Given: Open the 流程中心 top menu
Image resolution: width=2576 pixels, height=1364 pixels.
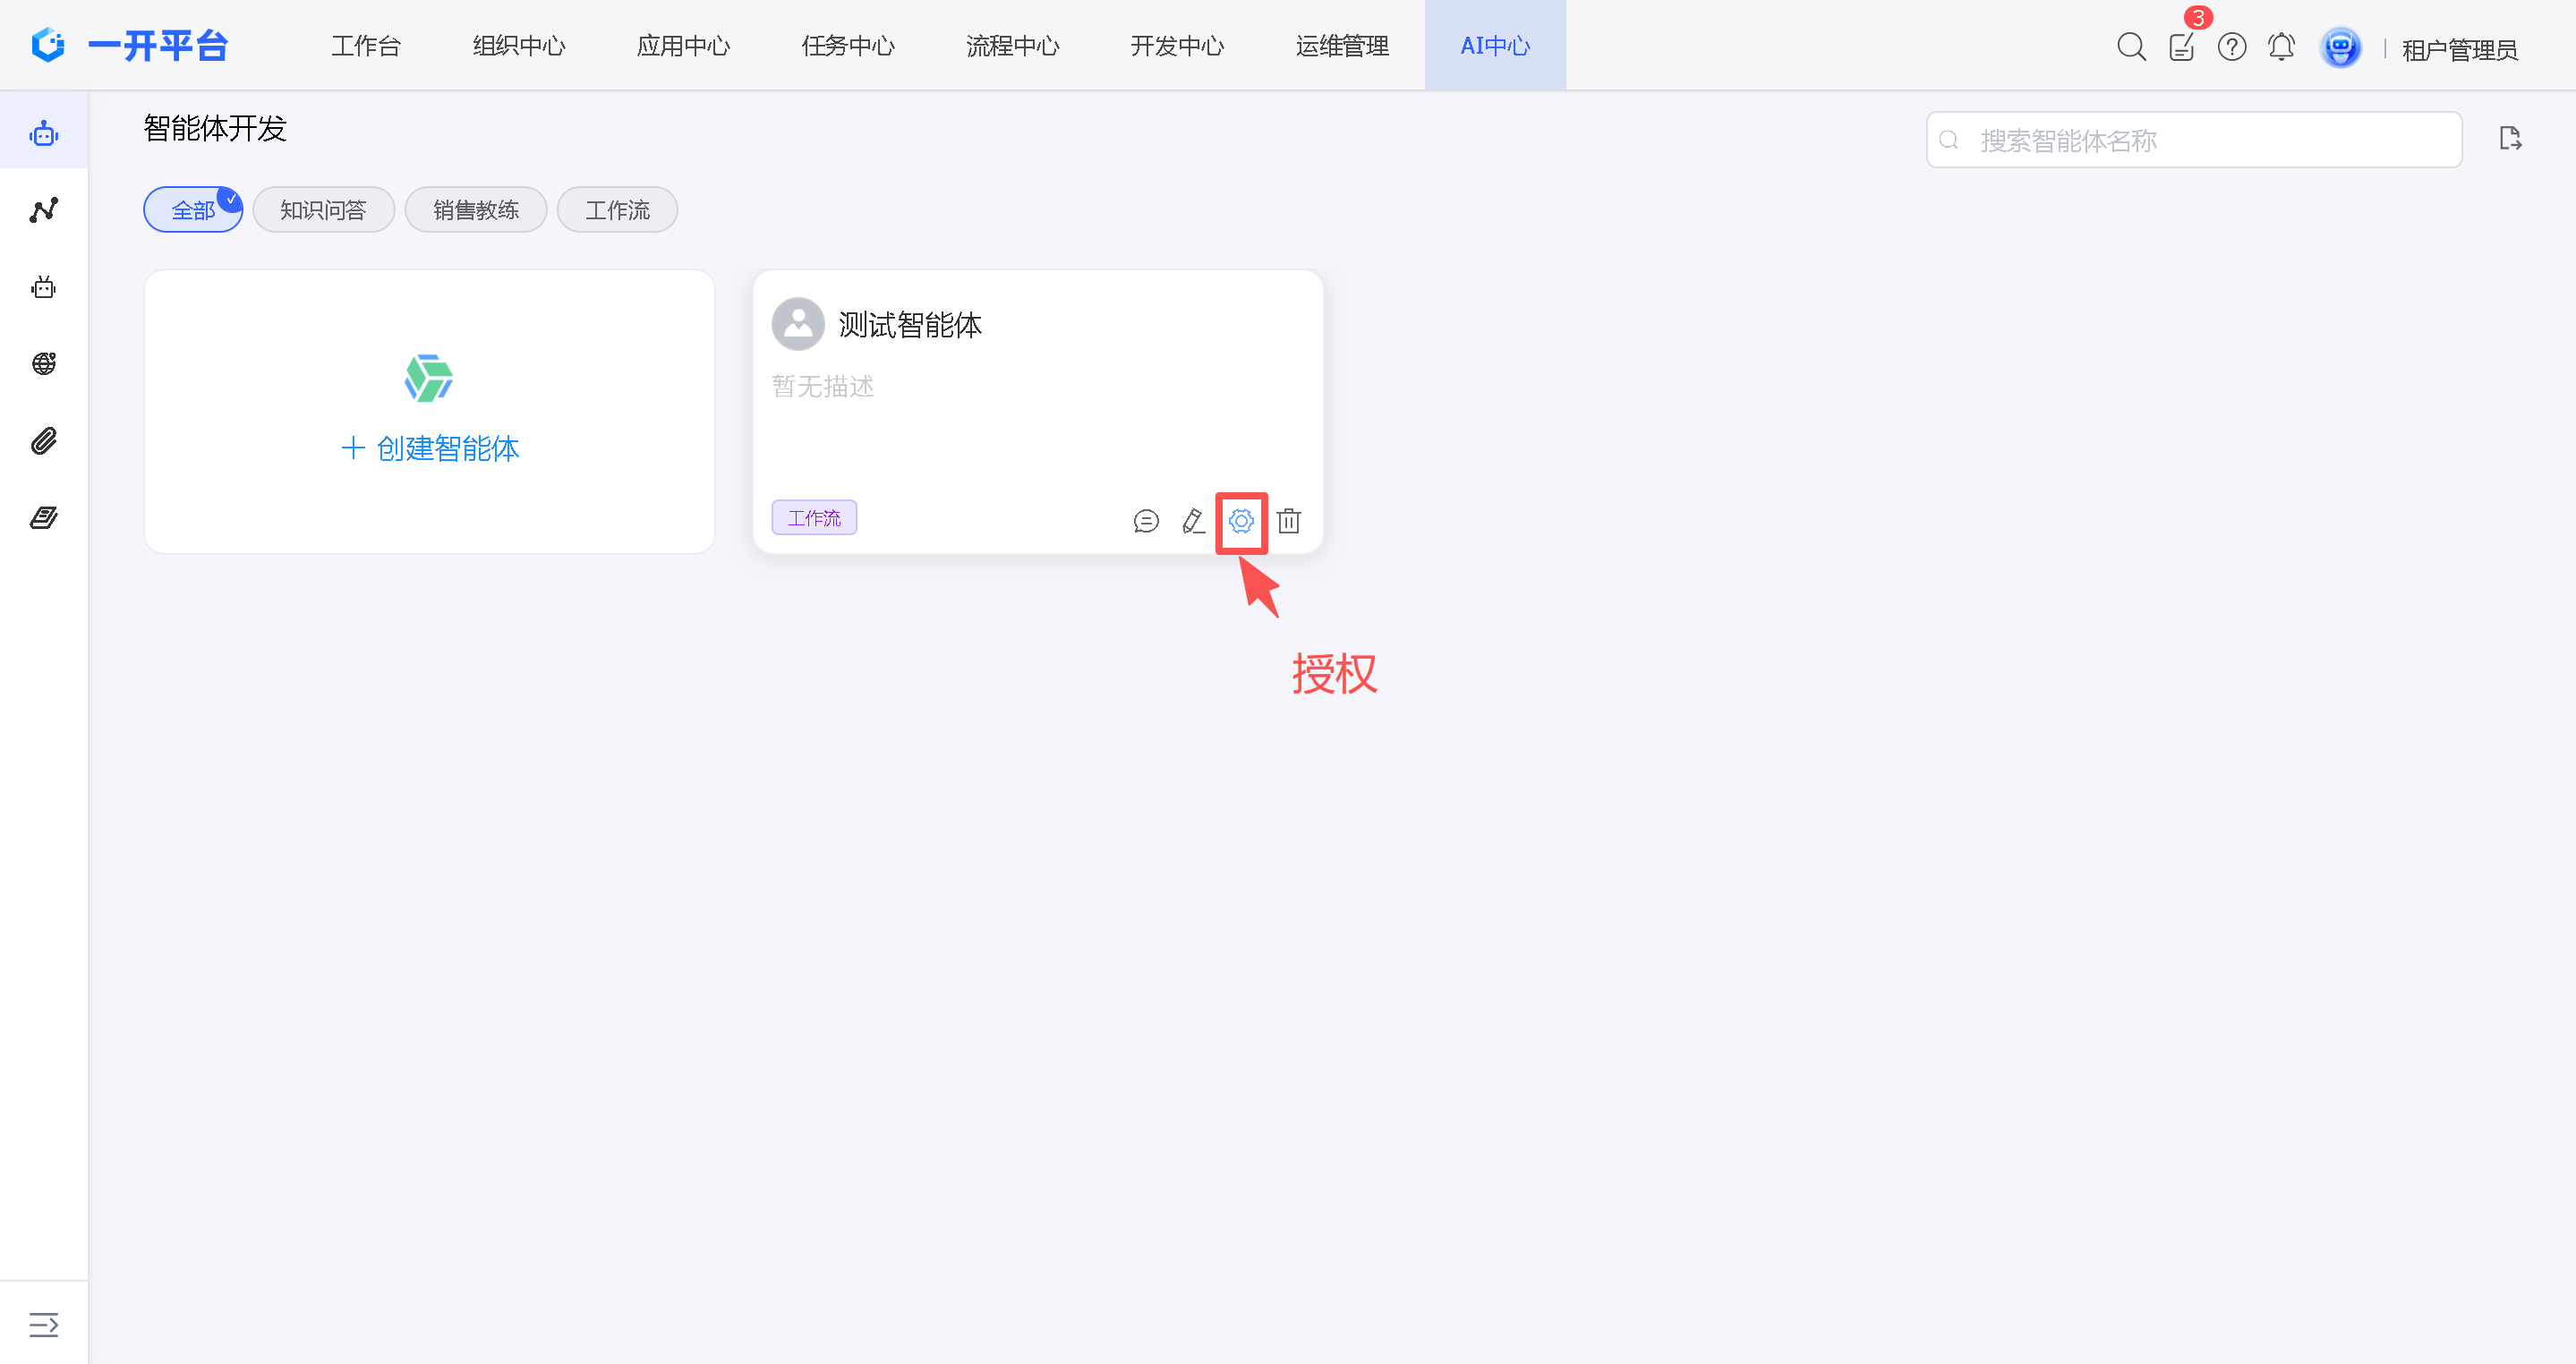Looking at the screenshot, I should pyautogui.click(x=1012, y=46).
